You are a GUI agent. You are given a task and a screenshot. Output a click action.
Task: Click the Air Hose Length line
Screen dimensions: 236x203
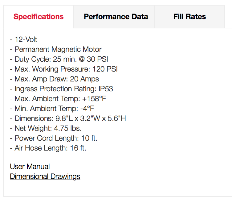[x=48, y=148]
